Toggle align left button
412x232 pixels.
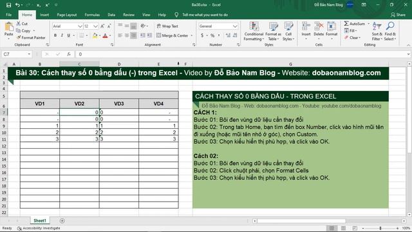(x=120, y=35)
